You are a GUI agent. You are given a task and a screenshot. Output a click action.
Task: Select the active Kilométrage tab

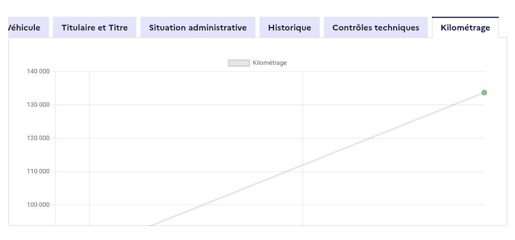pyautogui.click(x=465, y=28)
